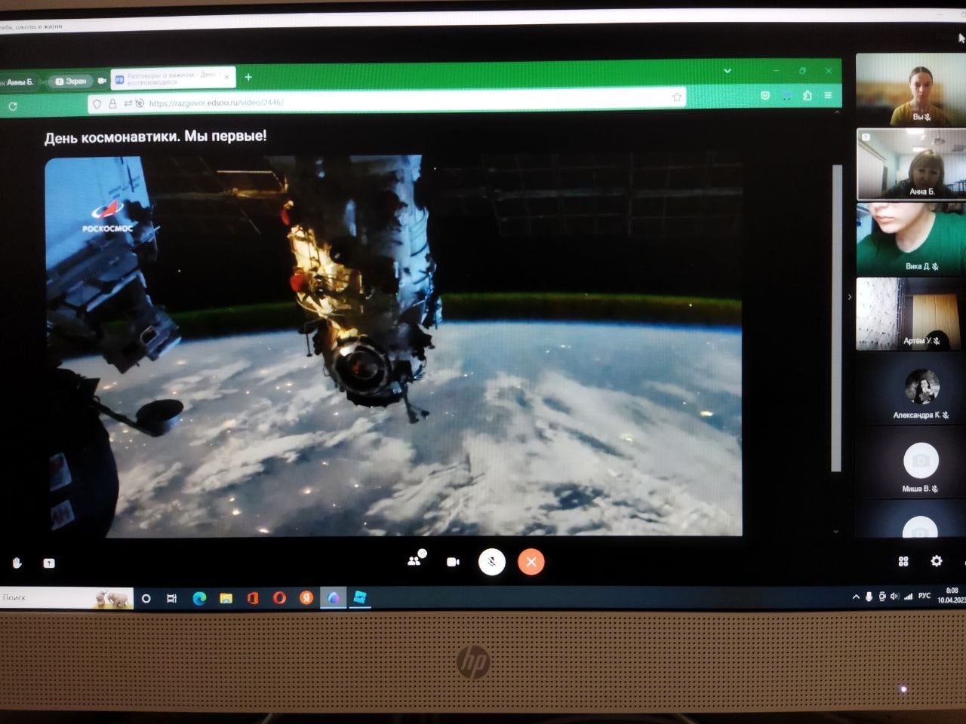Change the participant grid layout
966x724 pixels.
[903, 561]
